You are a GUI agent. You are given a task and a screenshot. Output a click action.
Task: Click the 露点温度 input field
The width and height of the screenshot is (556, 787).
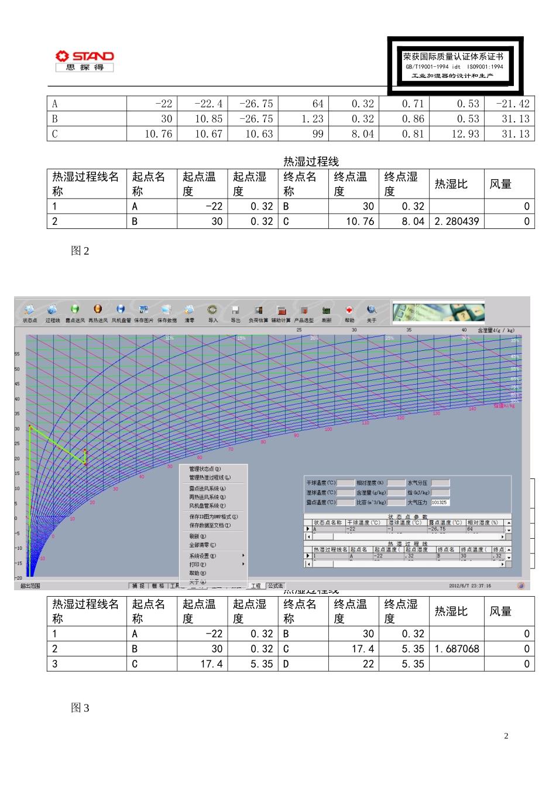point(345,502)
